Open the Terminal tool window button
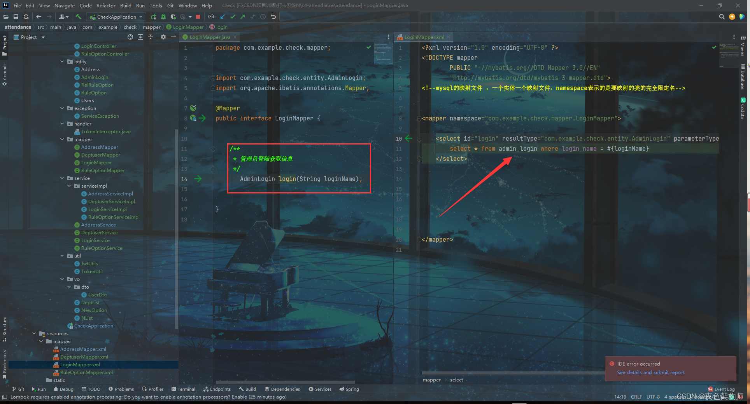750x404 pixels. (183, 389)
